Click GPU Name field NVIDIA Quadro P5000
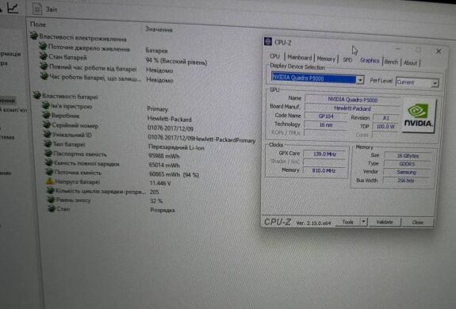Image resolution: width=456 pixels, height=309 pixels. pyautogui.click(x=352, y=100)
